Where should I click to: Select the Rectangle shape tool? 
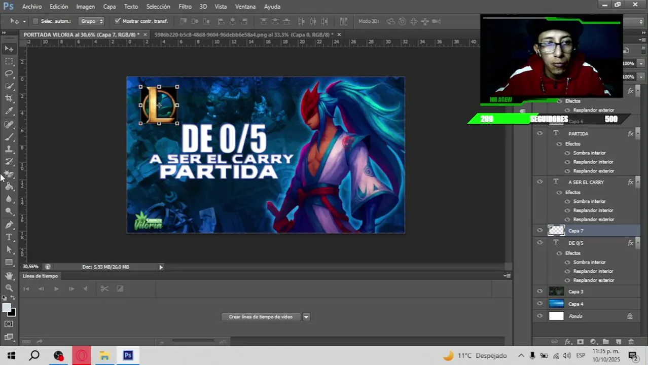click(9, 262)
